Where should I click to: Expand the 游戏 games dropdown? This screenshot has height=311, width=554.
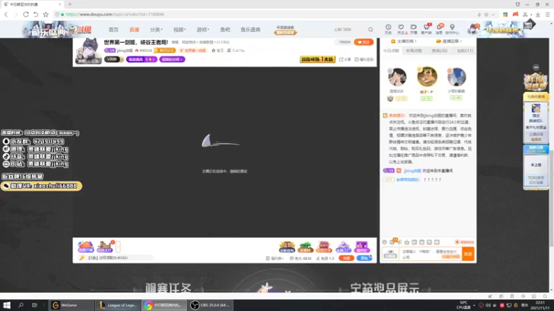click(x=203, y=30)
